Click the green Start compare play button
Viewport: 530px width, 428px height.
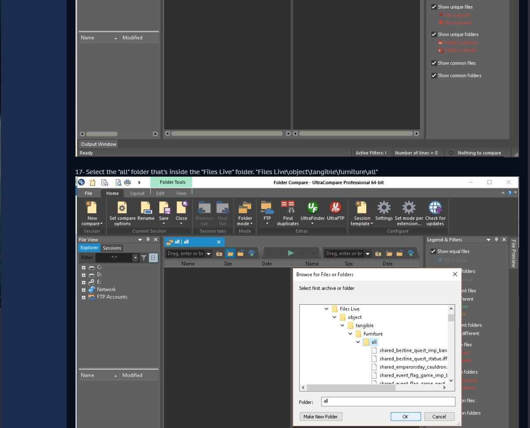click(291, 253)
